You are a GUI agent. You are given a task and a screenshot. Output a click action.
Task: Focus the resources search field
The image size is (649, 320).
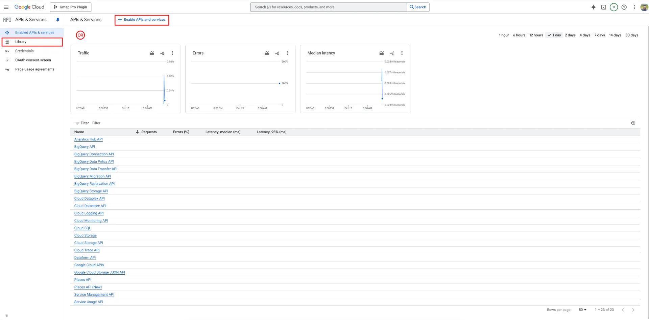(x=328, y=7)
